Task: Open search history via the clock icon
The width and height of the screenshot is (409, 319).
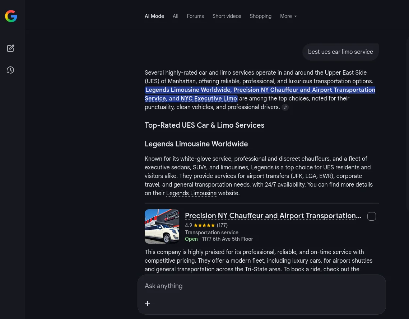Action: (10, 70)
